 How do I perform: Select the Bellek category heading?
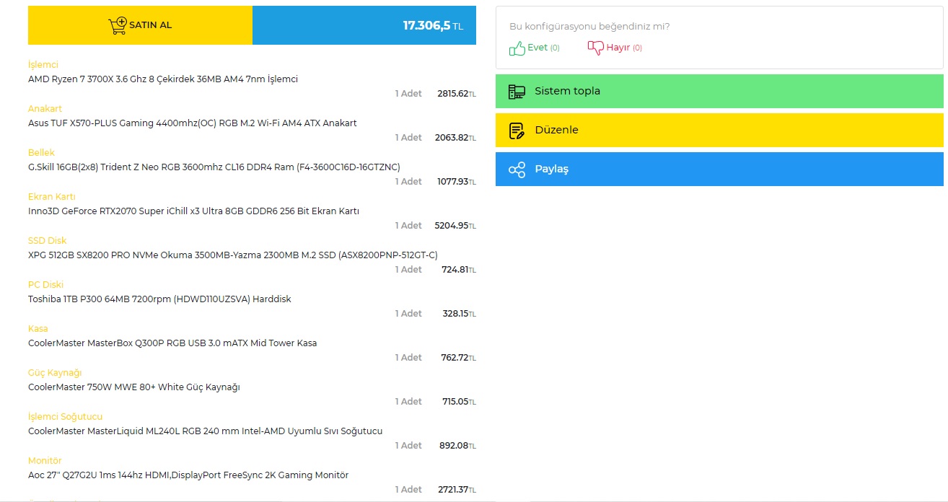point(41,152)
